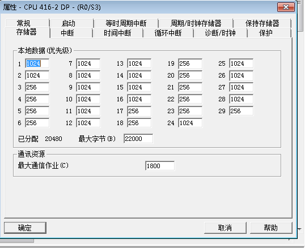Select the 存储器 tab
This screenshot has height=248, width=305.
(27, 32)
